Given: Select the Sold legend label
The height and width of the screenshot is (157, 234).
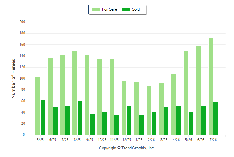Looking at the screenshot, I should click(136, 9).
